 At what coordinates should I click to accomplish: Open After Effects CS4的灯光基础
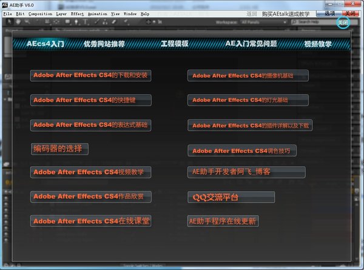[248, 100]
